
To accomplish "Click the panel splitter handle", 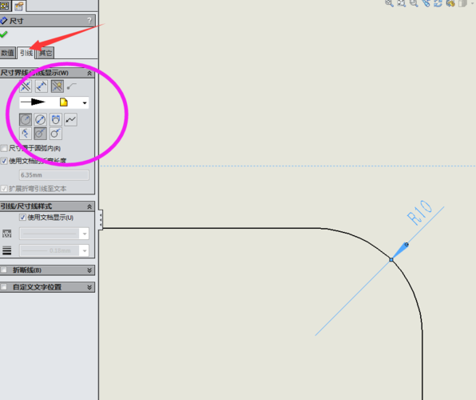I will (x=101, y=219).
